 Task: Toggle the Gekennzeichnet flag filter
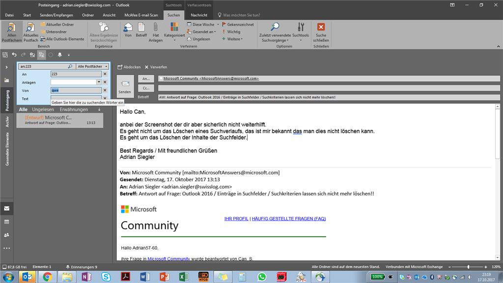238,25
